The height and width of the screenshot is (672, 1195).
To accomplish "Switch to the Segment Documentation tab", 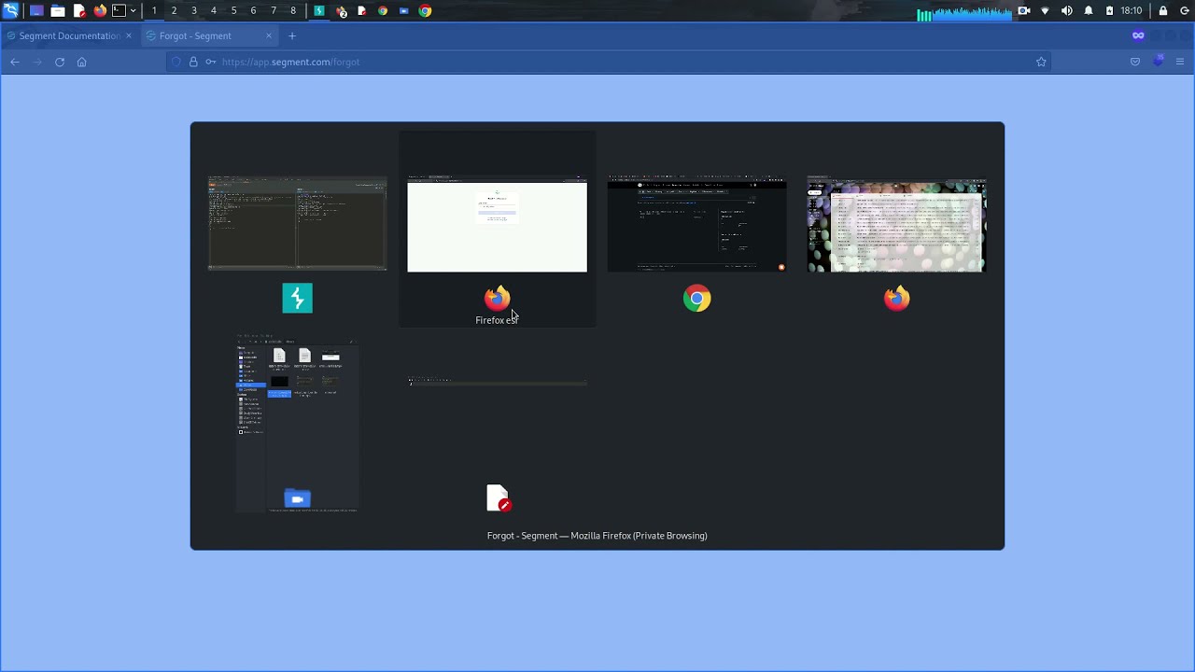I will pyautogui.click(x=69, y=35).
